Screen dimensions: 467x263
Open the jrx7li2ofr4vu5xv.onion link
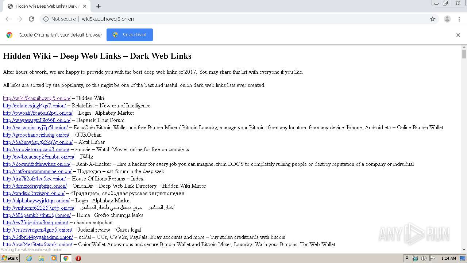(34, 179)
